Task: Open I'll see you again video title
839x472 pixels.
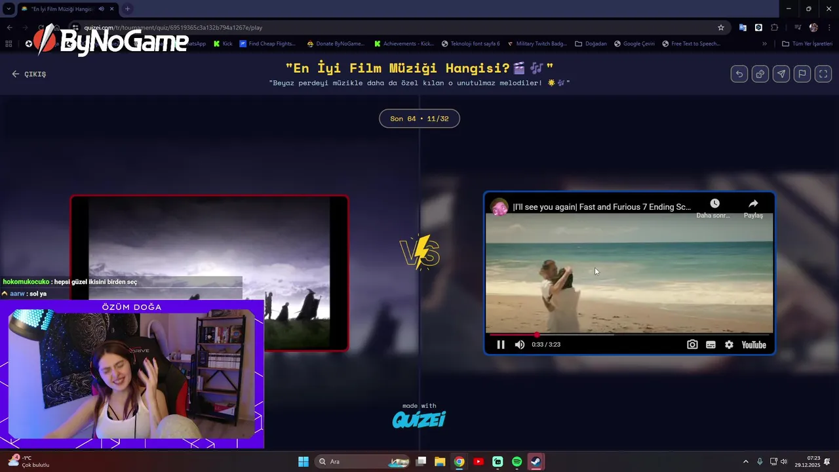Action: 601,207
